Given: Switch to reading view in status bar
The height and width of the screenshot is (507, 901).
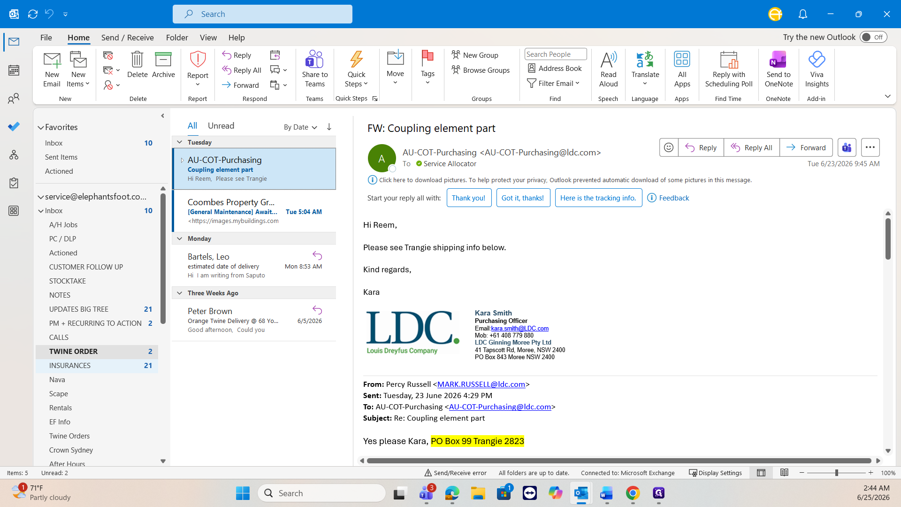Looking at the screenshot, I should (784, 473).
